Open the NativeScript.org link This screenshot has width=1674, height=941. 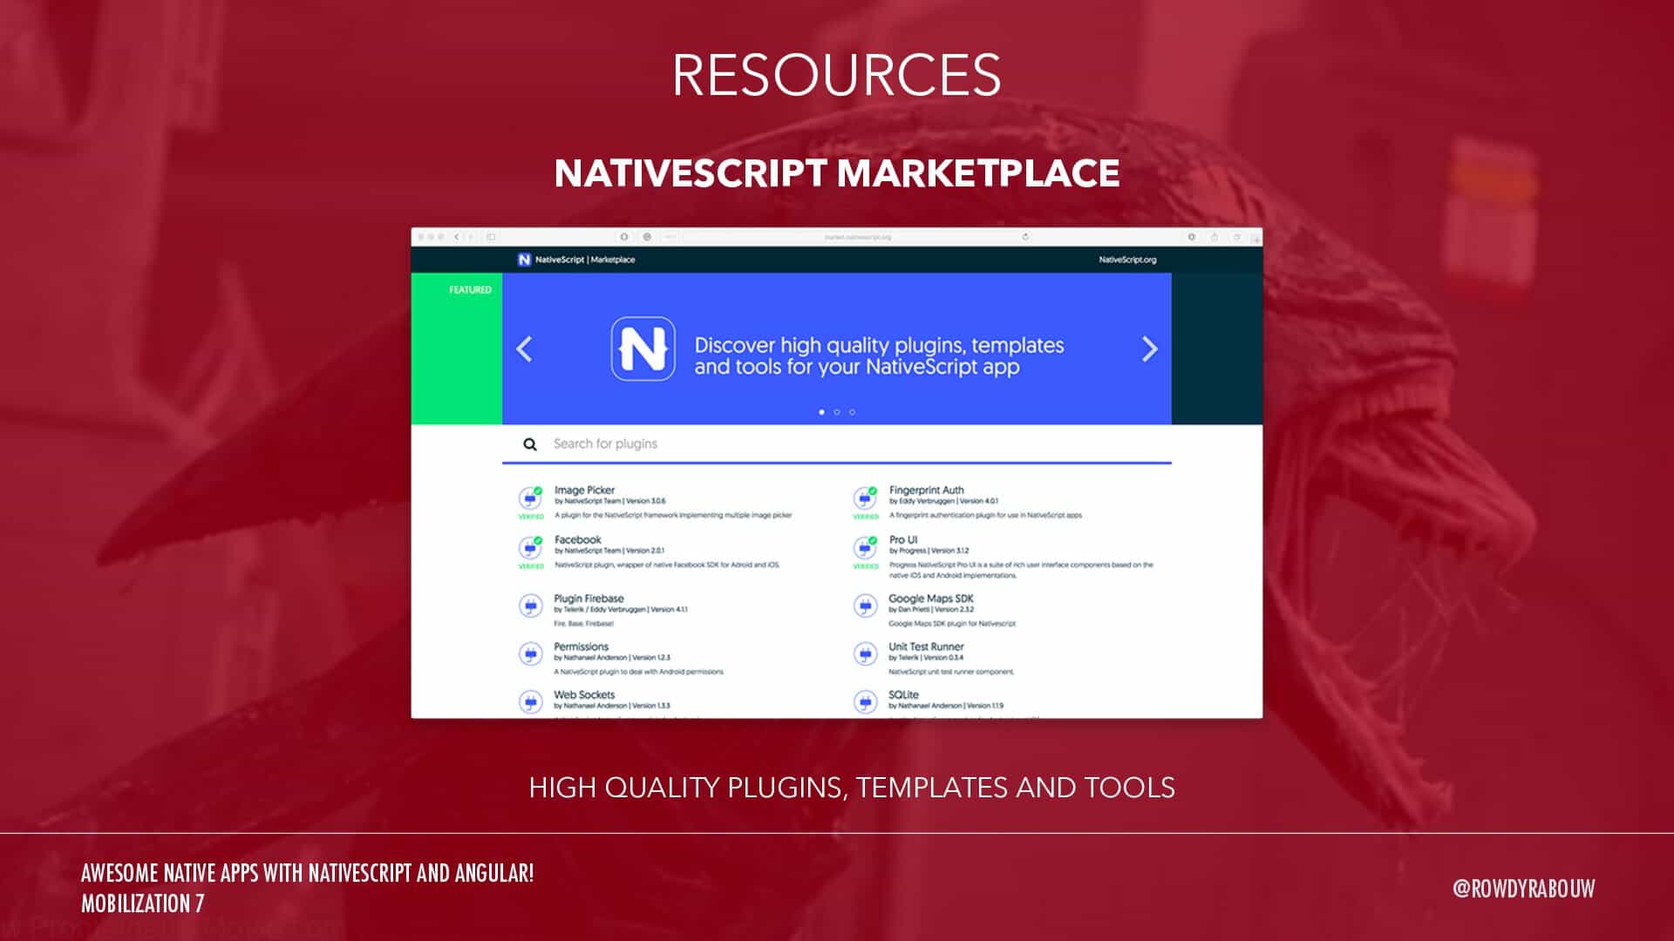[1127, 260]
